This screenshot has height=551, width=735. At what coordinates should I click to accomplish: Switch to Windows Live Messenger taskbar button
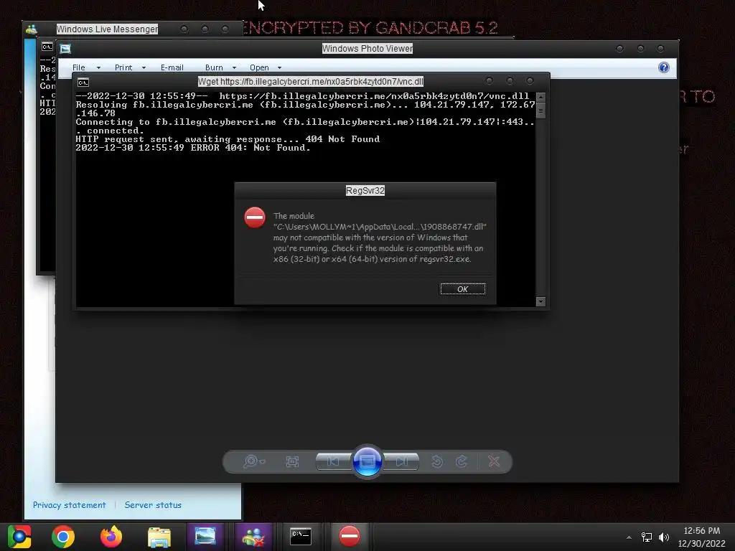tap(253, 537)
